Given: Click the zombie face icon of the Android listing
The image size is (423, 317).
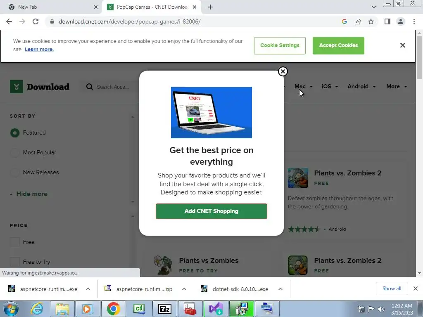Looking at the screenshot, I should [298, 178].
